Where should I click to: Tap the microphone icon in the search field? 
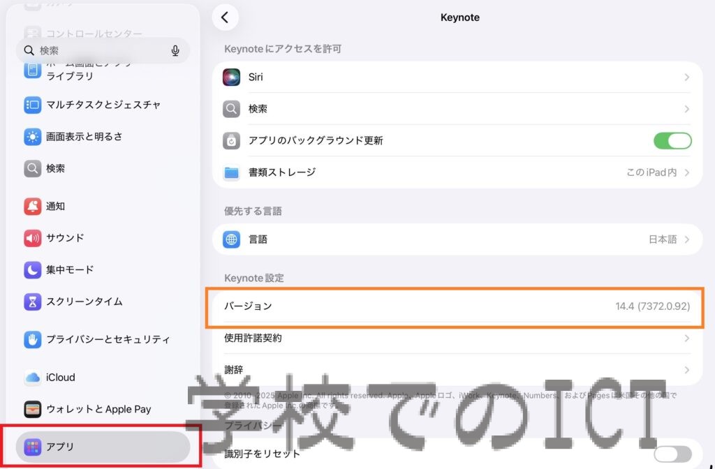pyautogui.click(x=175, y=51)
